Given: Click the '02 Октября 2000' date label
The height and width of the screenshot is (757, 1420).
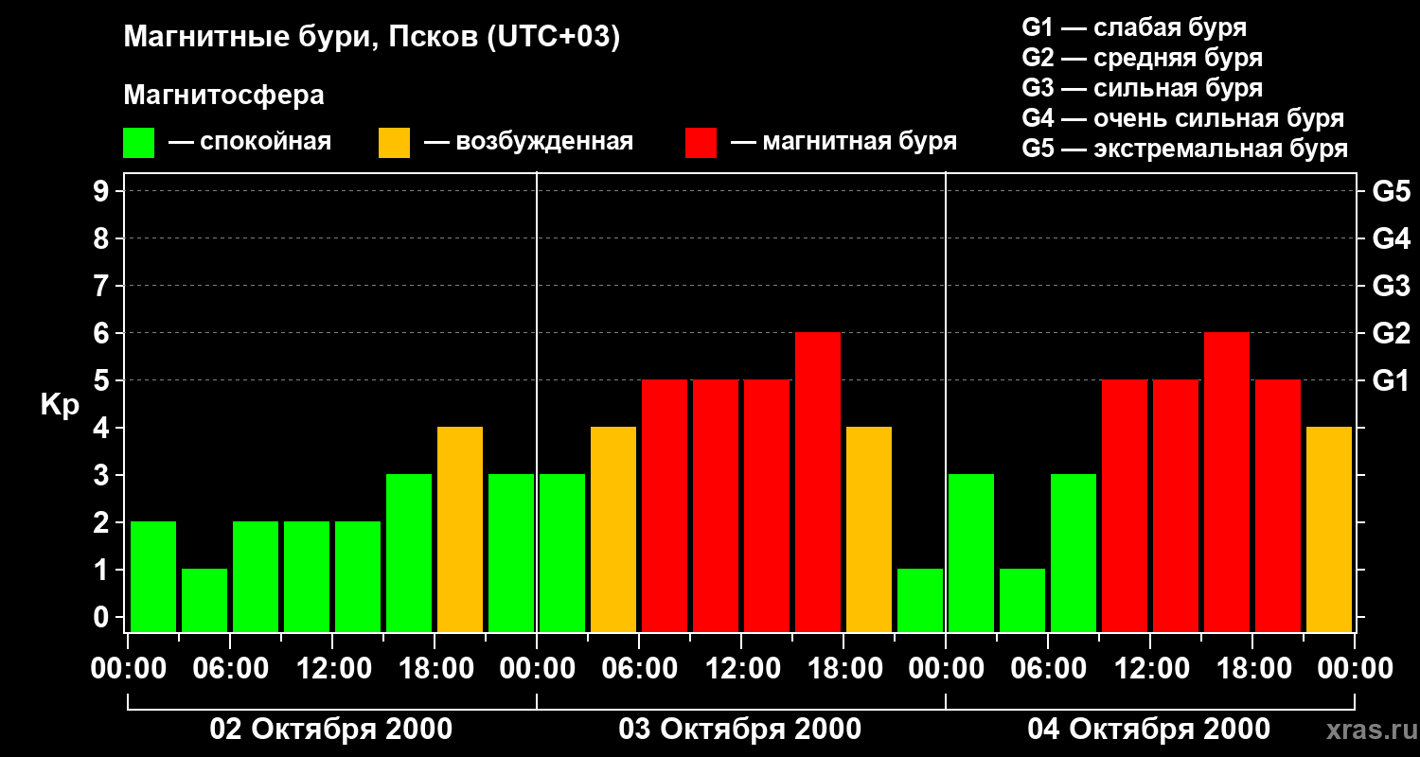Looking at the screenshot, I should (331, 730).
